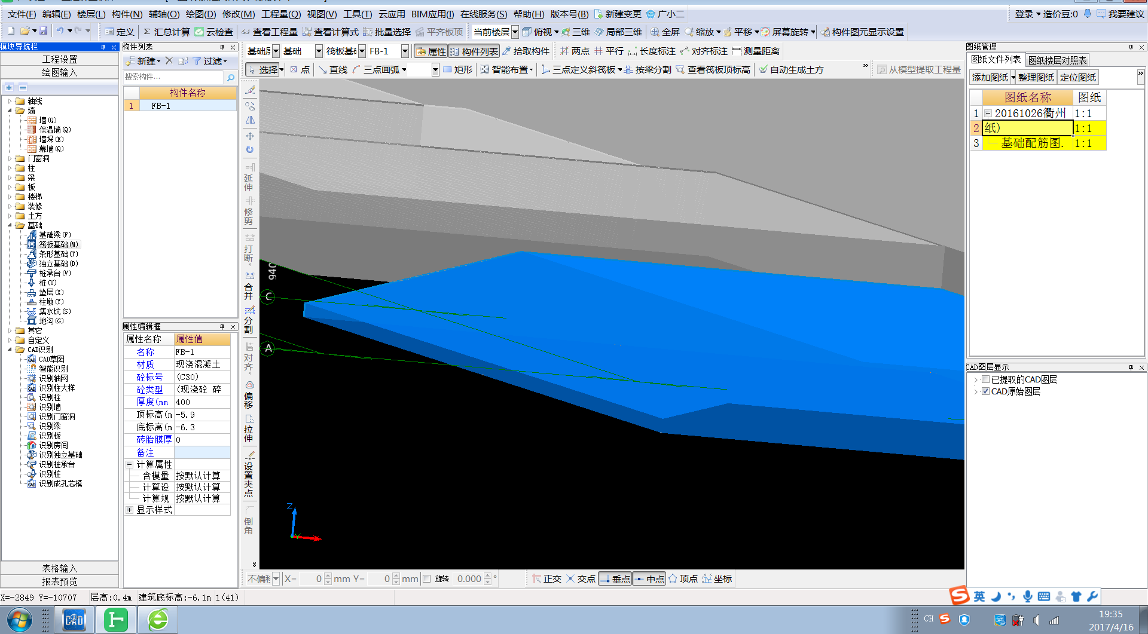Uncheck CAD原始图层 checkbox
Screen dimensions: 1148x634
(x=986, y=391)
